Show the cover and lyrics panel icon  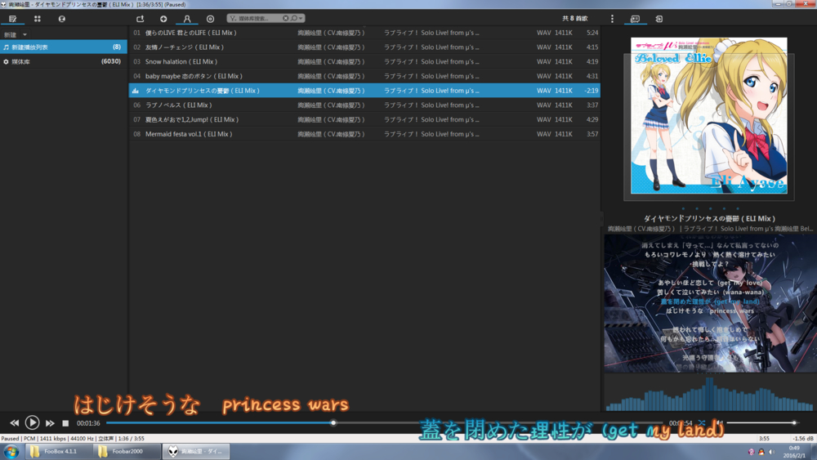click(635, 19)
